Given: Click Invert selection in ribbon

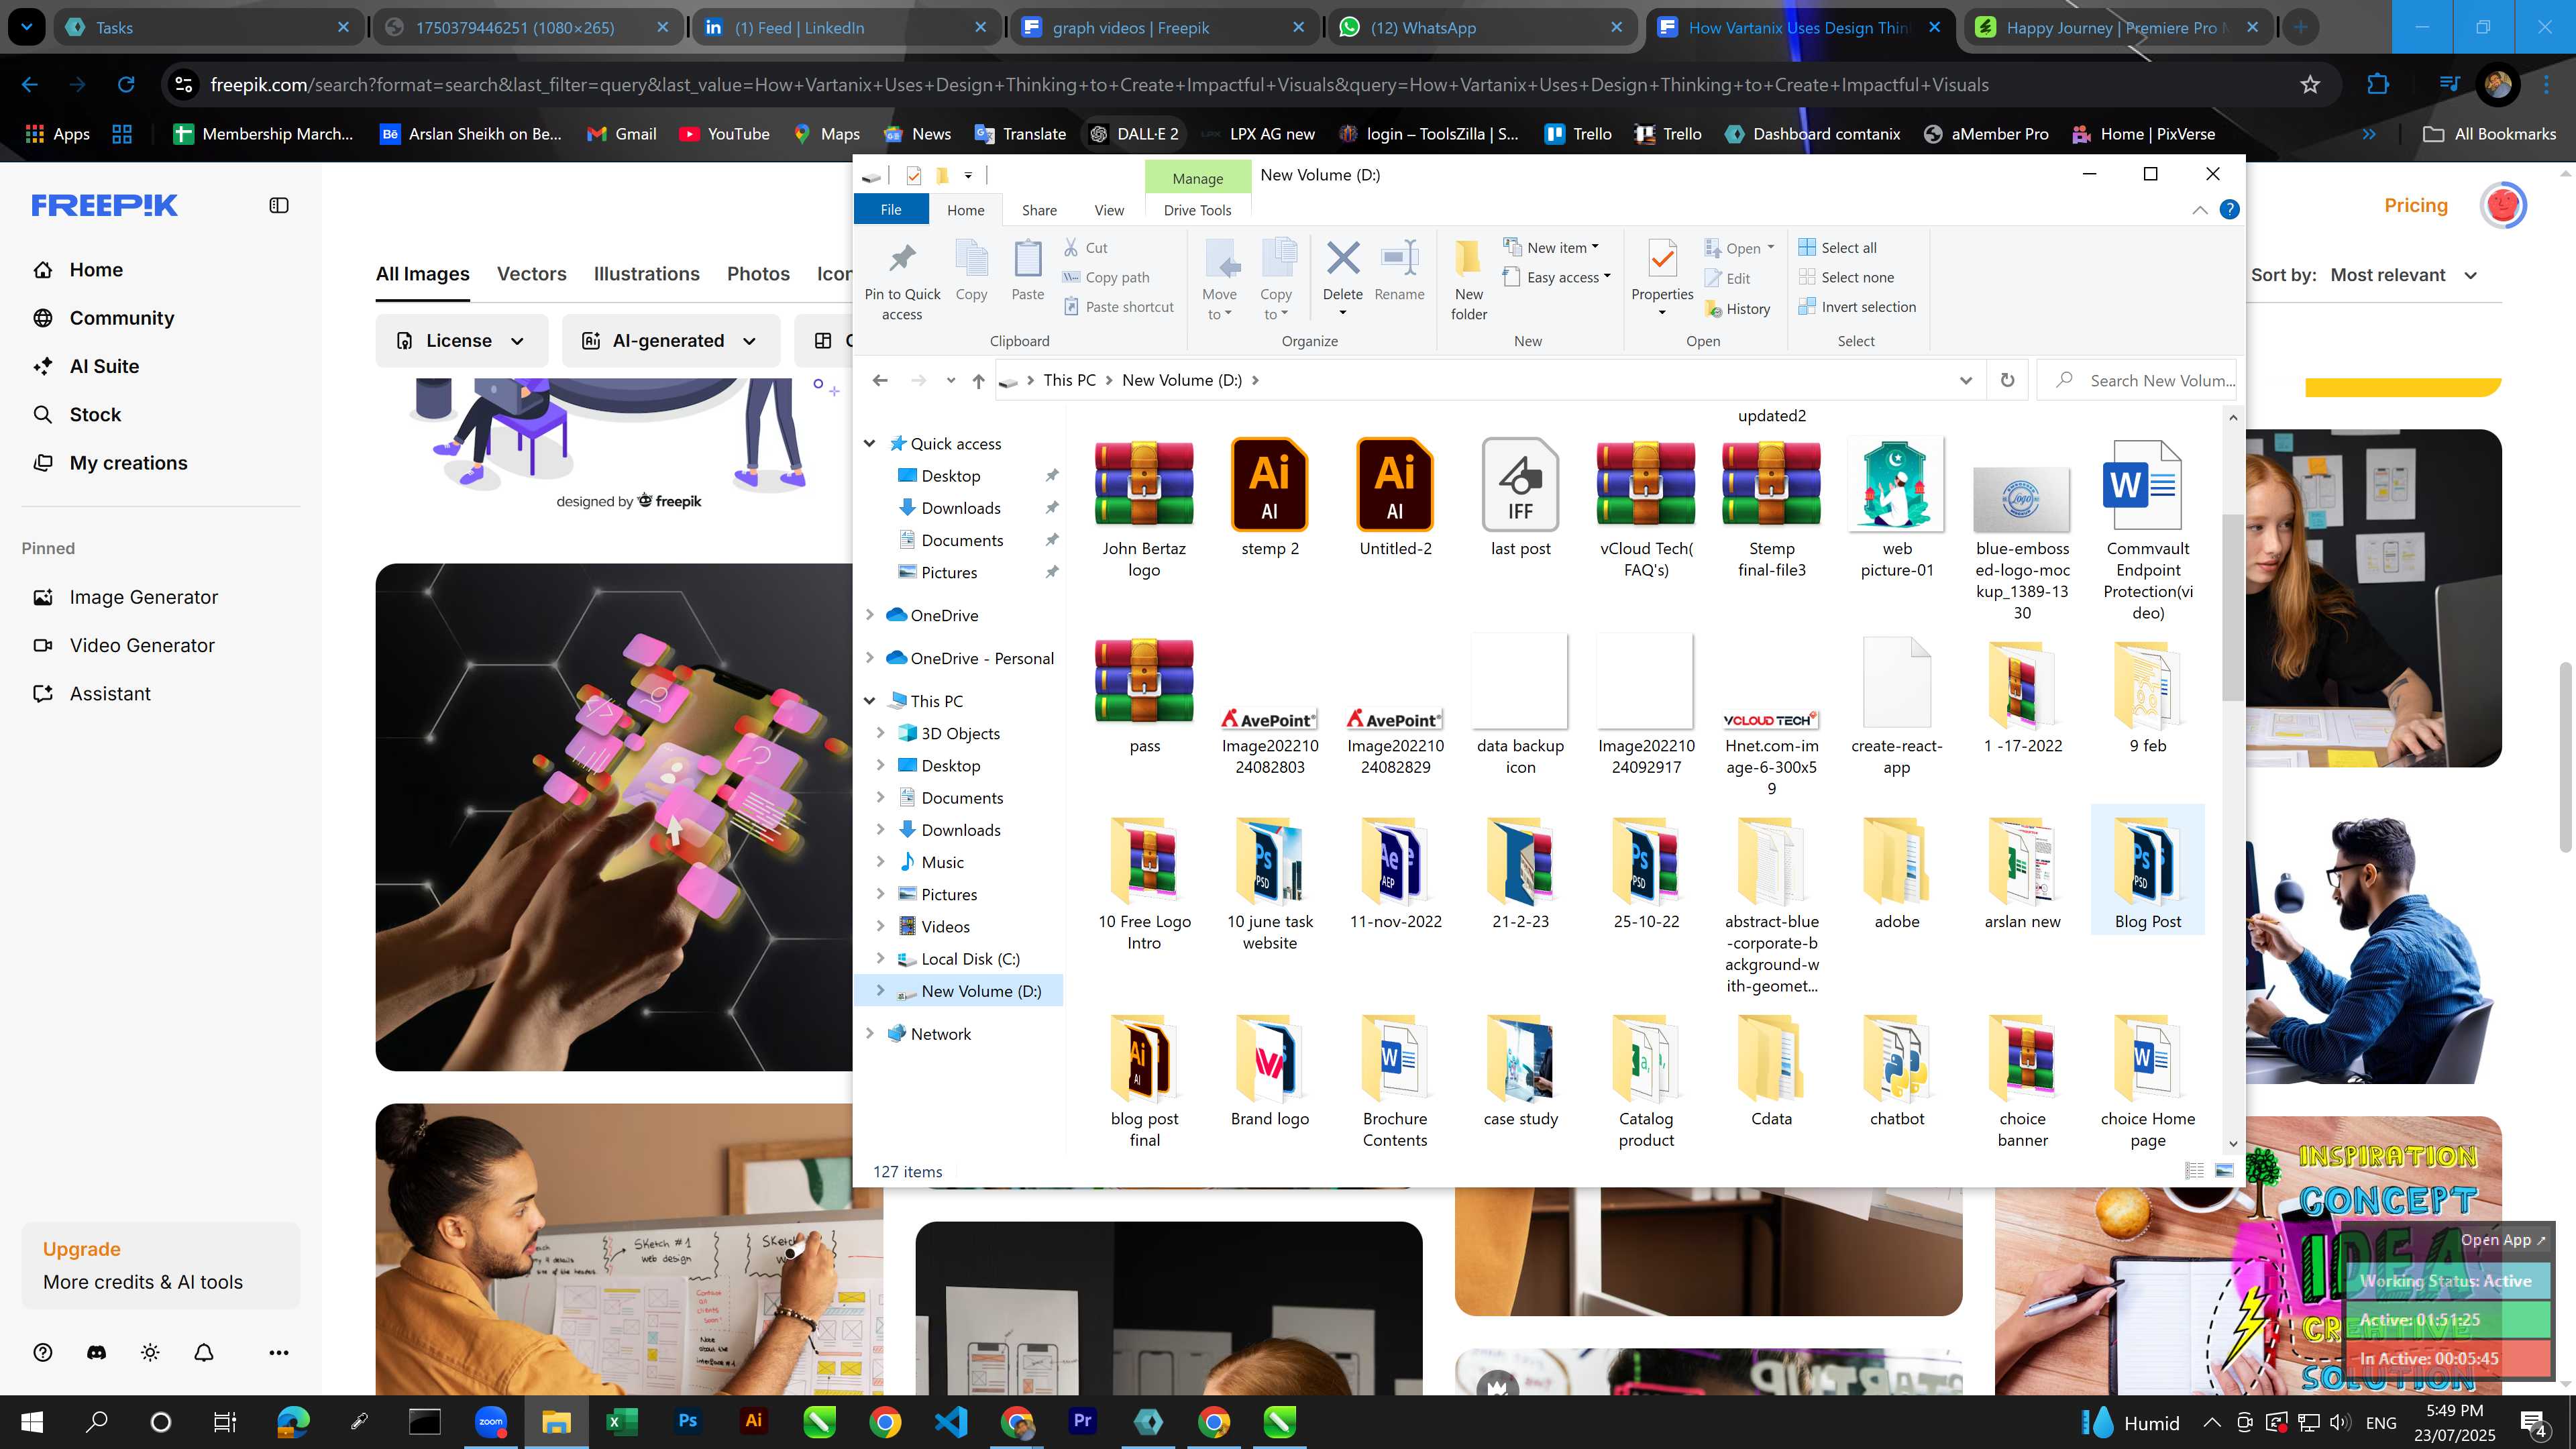Looking at the screenshot, I should pyautogui.click(x=1858, y=307).
